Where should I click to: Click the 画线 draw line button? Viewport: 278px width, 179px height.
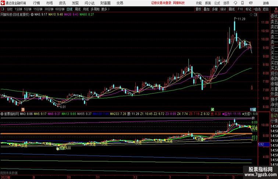(232, 9)
